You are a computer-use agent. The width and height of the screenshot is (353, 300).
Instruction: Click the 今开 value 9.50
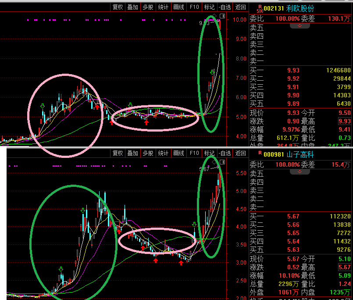coord(344,113)
